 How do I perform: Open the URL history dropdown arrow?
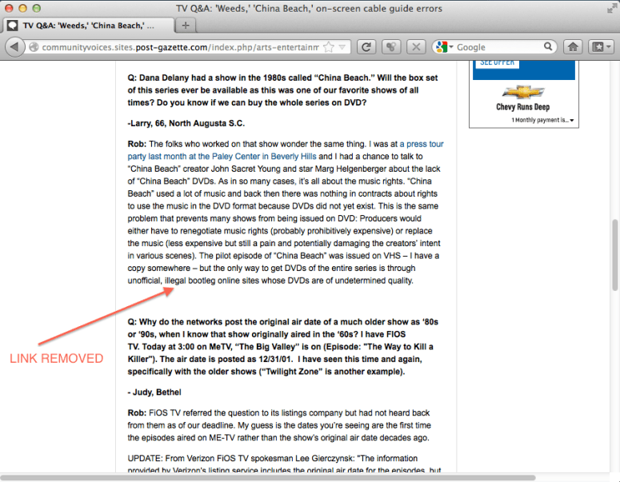point(342,47)
